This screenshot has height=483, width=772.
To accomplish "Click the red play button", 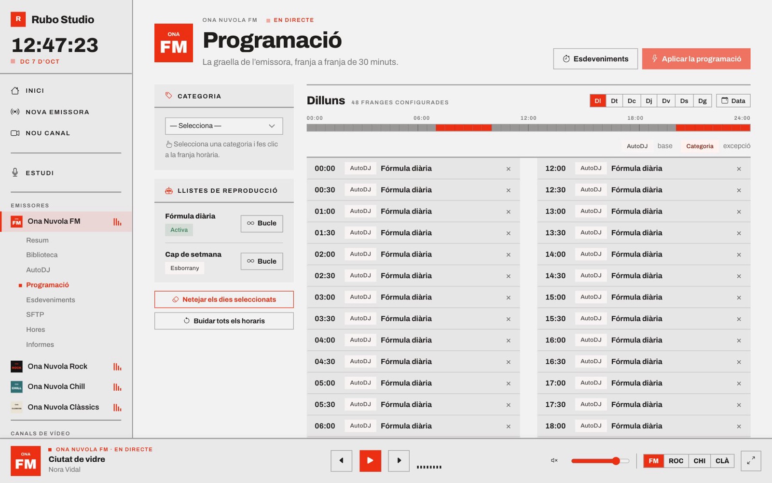I will tap(370, 461).
